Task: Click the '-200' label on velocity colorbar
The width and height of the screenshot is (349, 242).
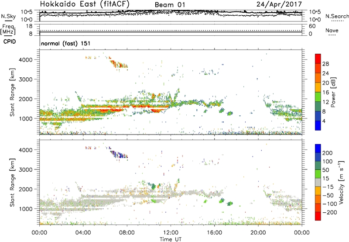Action: [x=329, y=212]
